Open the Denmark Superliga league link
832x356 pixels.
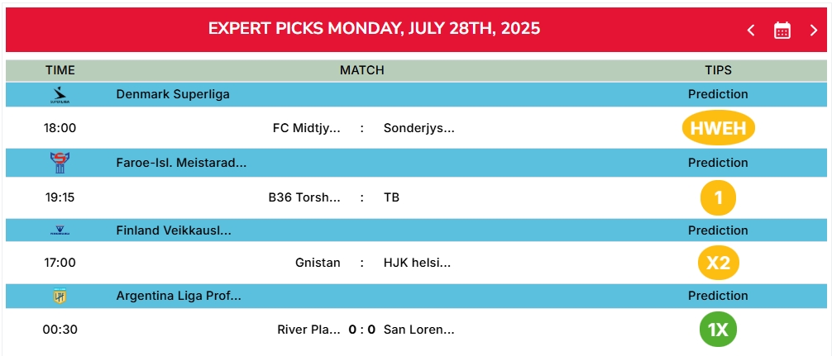(x=173, y=94)
